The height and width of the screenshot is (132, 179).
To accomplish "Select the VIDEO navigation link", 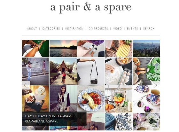I will (118, 28).
